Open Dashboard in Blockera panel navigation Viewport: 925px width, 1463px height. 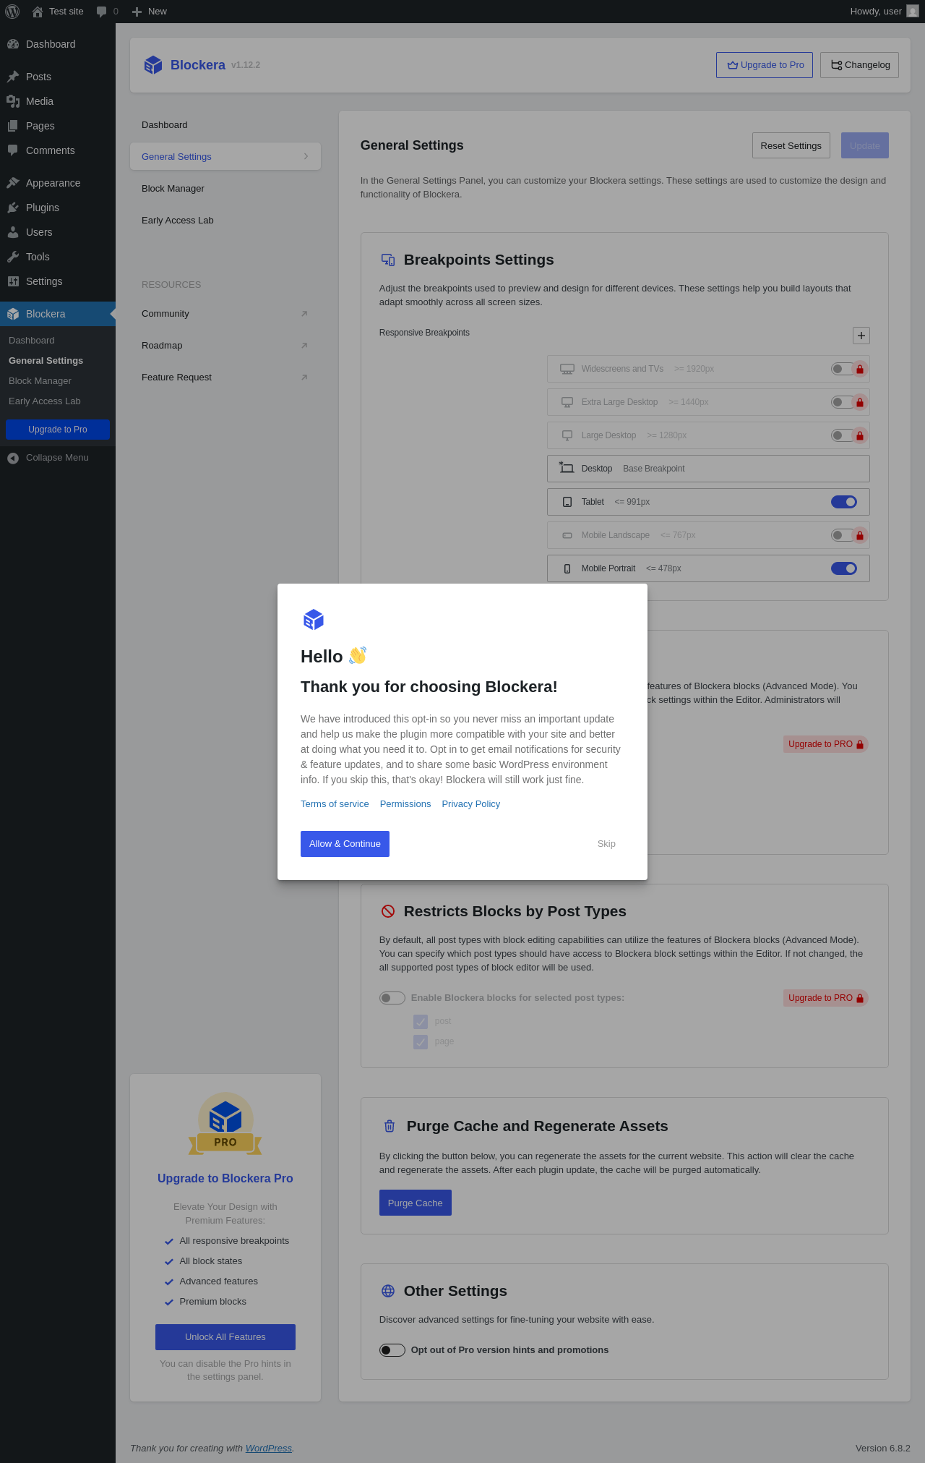(x=225, y=125)
